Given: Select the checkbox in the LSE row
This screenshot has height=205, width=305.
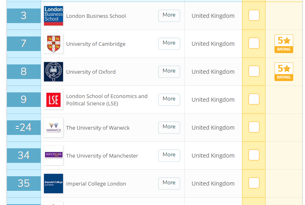Looking at the screenshot, I should pyautogui.click(x=254, y=99).
